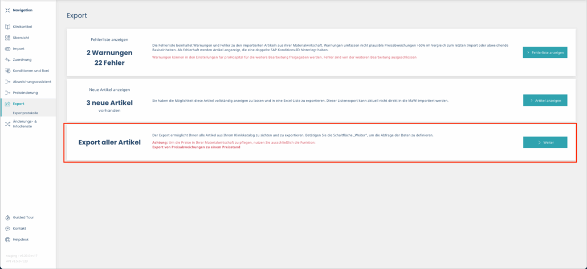The width and height of the screenshot is (587, 269).
Task: Click the Fehlerliste anzeigen button
Action: coord(545,52)
